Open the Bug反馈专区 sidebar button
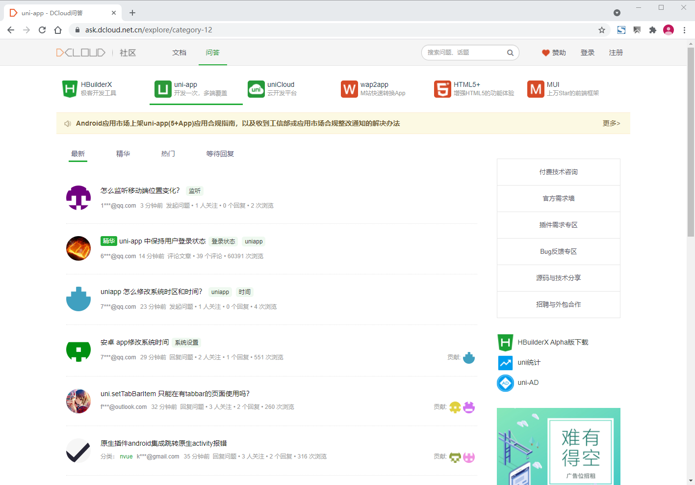 pyautogui.click(x=559, y=251)
